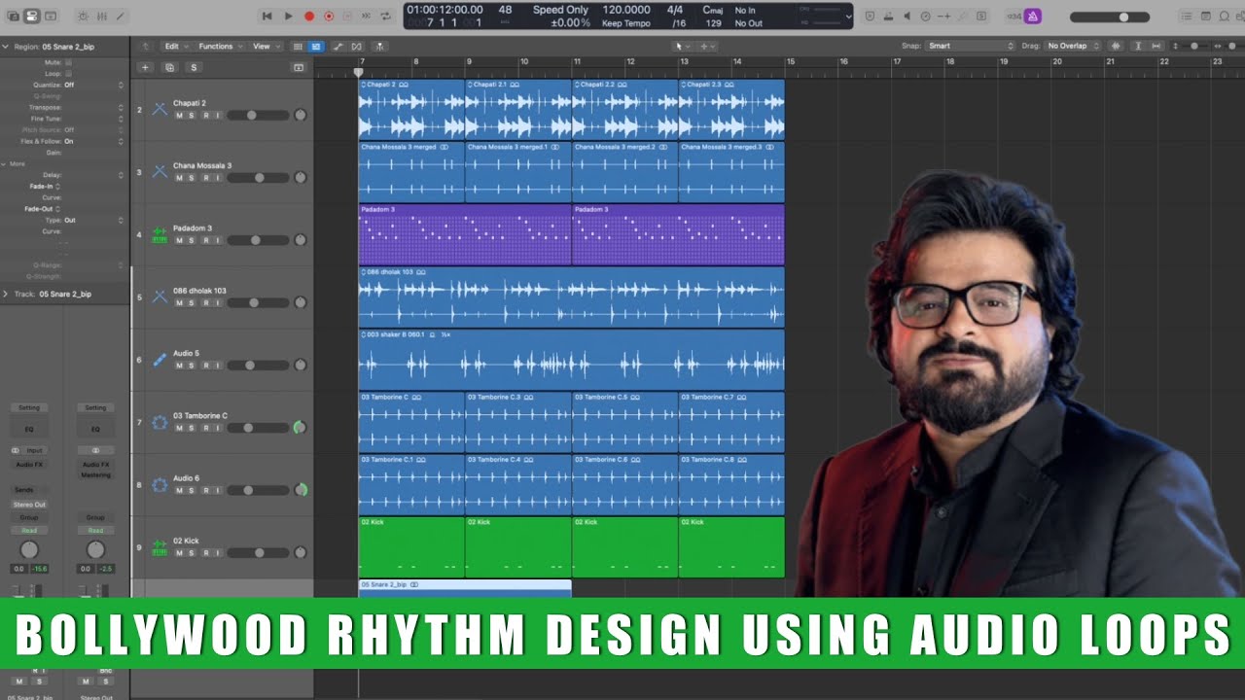Click the red Record button

309,17
